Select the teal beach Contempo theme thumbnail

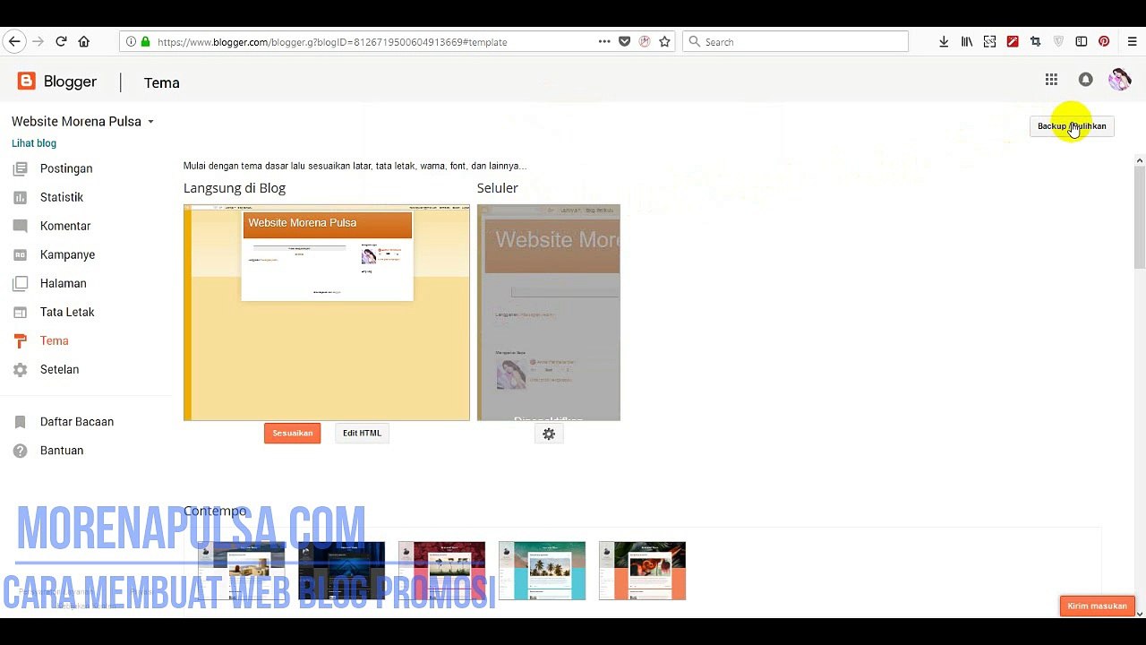[x=542, y=571]
